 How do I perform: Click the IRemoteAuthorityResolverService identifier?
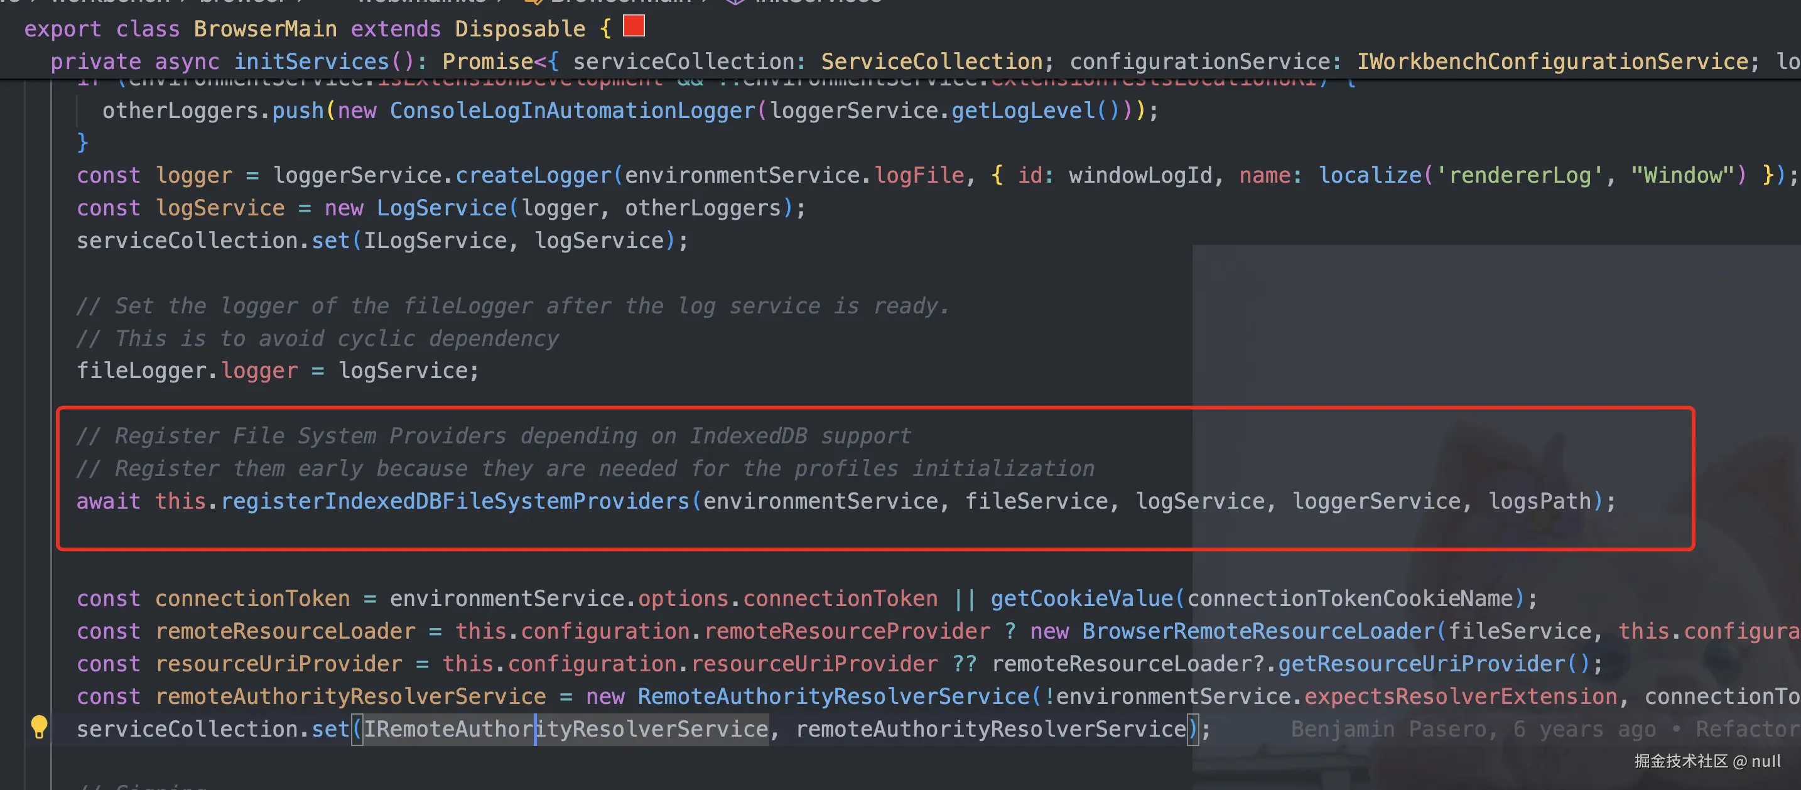click(566, 729)
